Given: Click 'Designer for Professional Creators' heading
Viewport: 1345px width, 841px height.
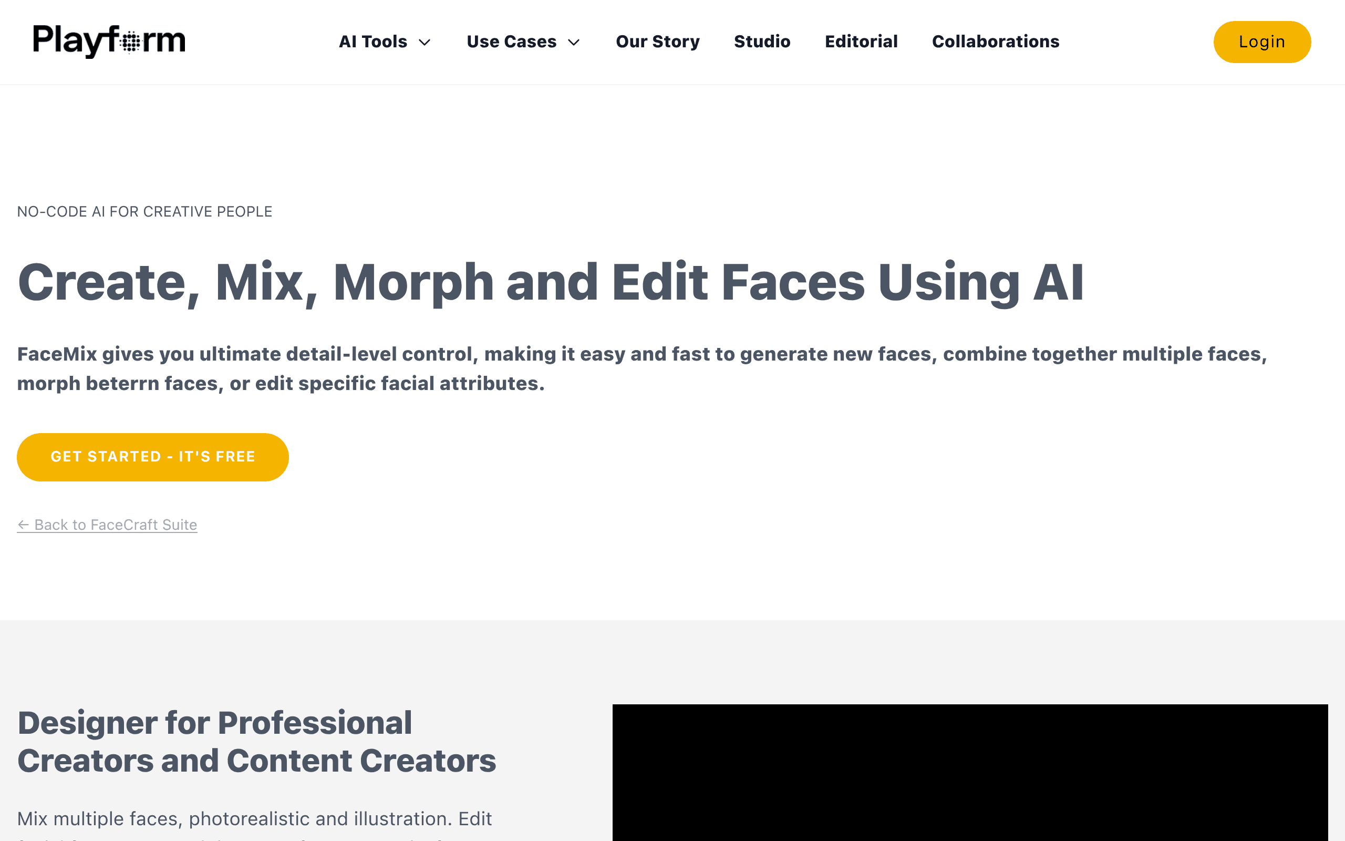Looking at the screenshot, I should click(x=257, y=742).
